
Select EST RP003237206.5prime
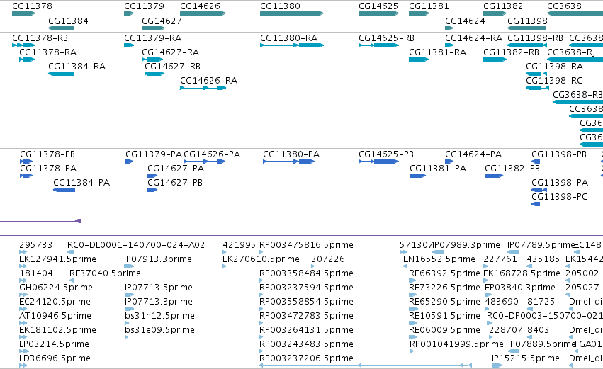(x=306, y=358)
